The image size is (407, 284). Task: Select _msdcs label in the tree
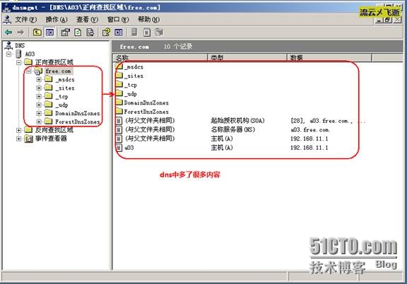pos(65,79)
